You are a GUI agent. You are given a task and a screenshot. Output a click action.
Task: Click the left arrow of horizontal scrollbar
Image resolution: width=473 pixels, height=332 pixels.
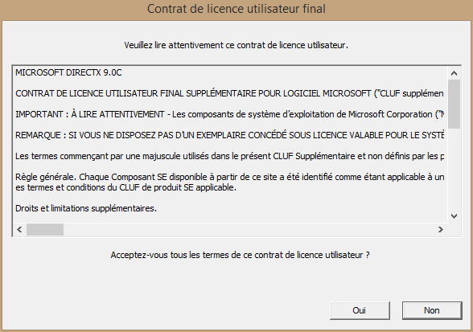coord(19,229)
